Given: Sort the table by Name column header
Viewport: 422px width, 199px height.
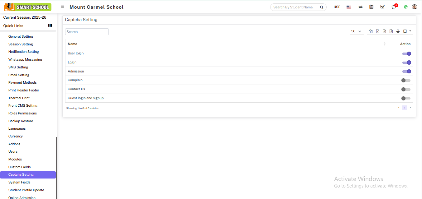Looking at the screenshot, I should (x=73, y=44).
